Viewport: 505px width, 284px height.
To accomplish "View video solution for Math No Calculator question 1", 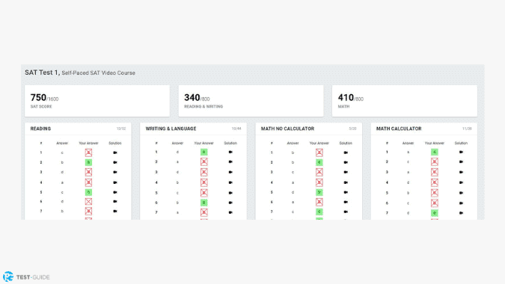I will (x=346, y=152).
